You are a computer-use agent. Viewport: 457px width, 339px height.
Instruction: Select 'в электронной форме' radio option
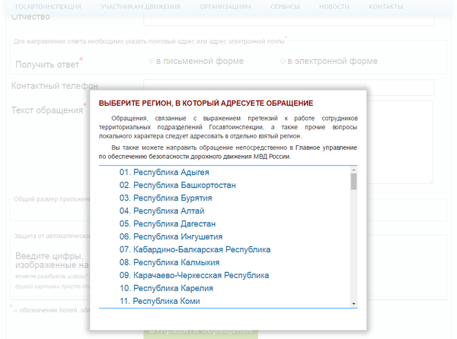click(284, 61)
